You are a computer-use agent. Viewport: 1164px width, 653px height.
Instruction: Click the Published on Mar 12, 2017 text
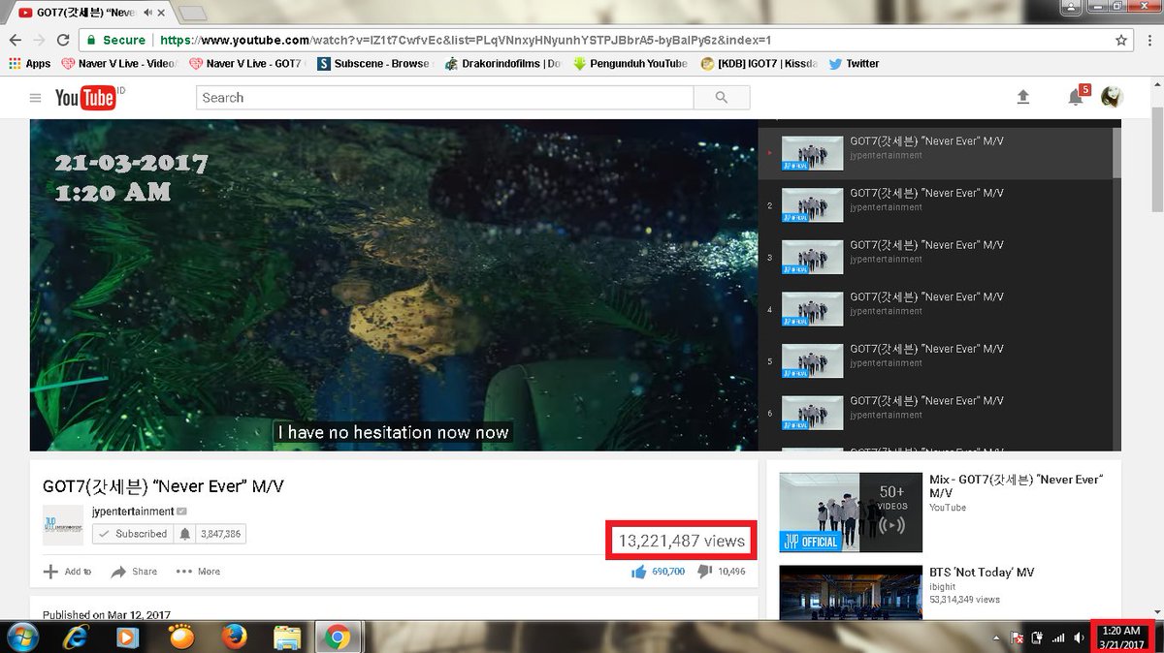tap(107, 614)
